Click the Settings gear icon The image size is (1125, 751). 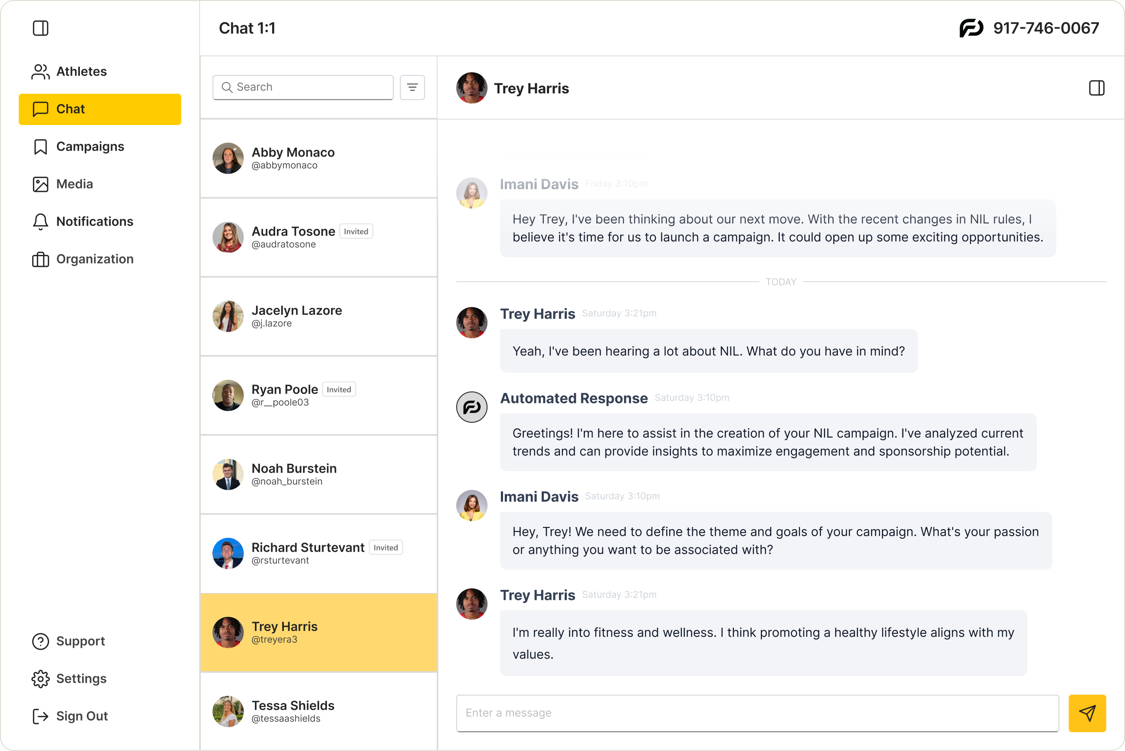pyautogui.click(x=41, y=679)
